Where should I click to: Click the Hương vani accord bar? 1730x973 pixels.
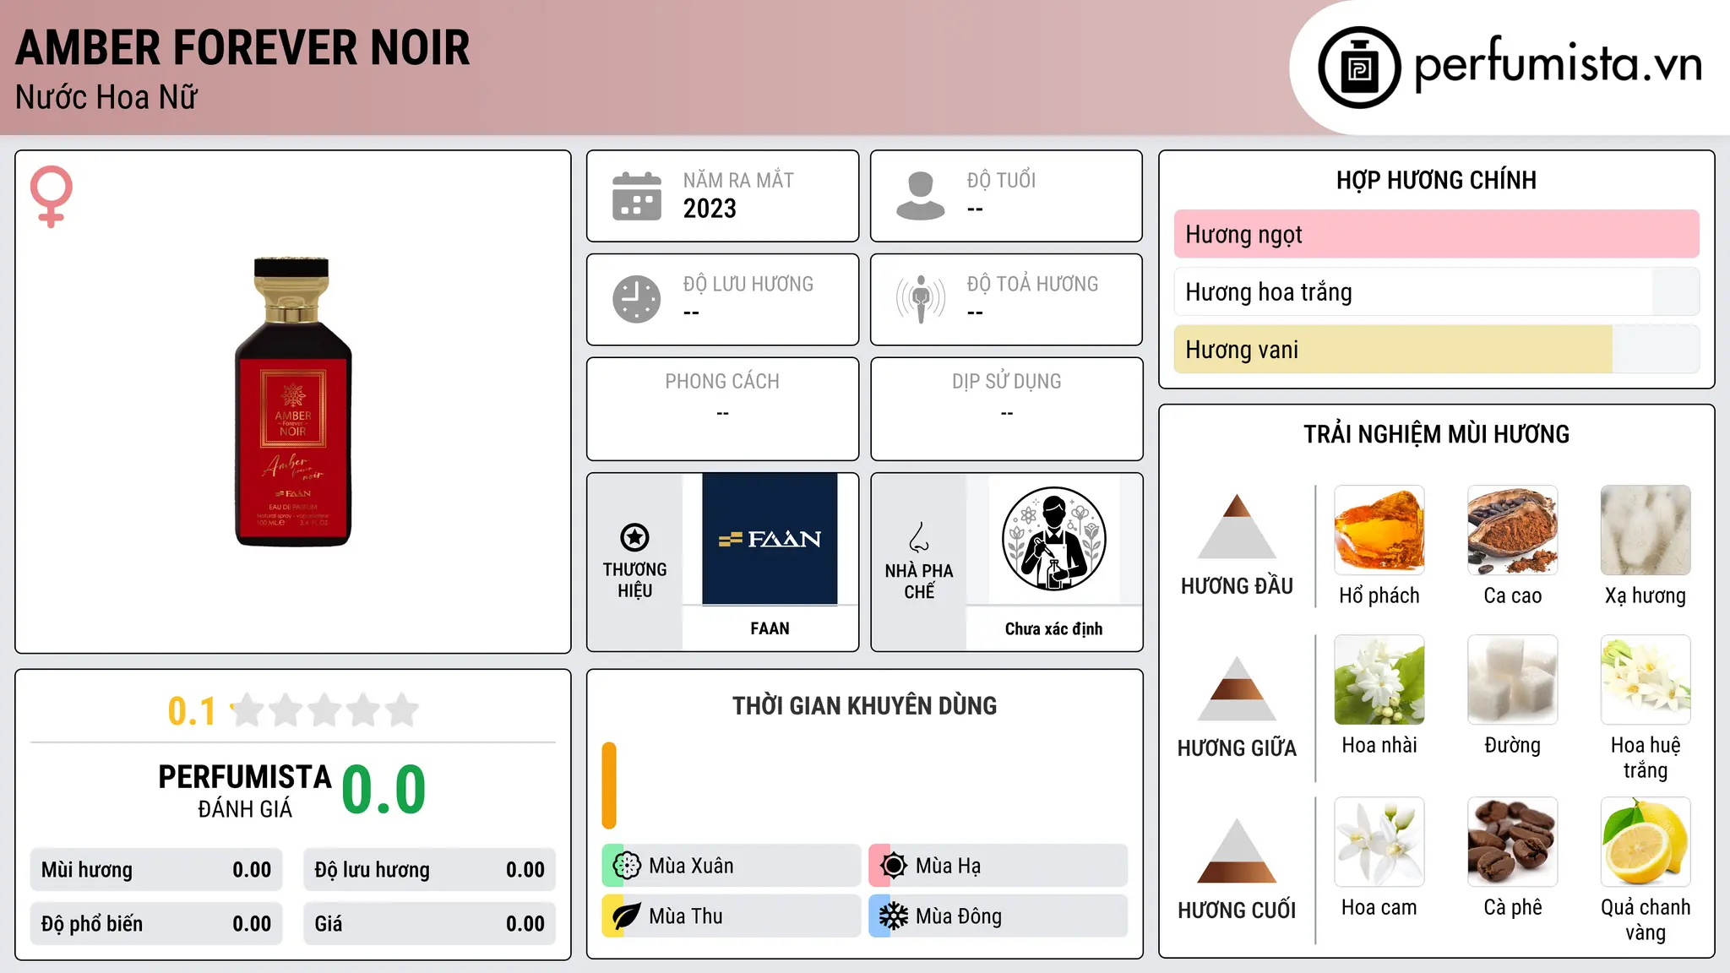pyautogui.click(x=1436, y=349)
